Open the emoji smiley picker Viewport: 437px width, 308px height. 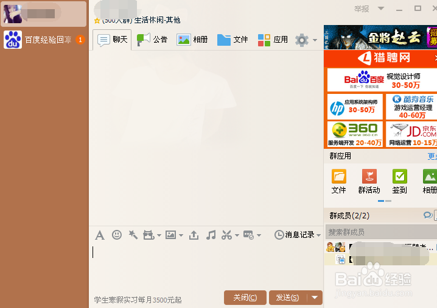coord(116,235)
